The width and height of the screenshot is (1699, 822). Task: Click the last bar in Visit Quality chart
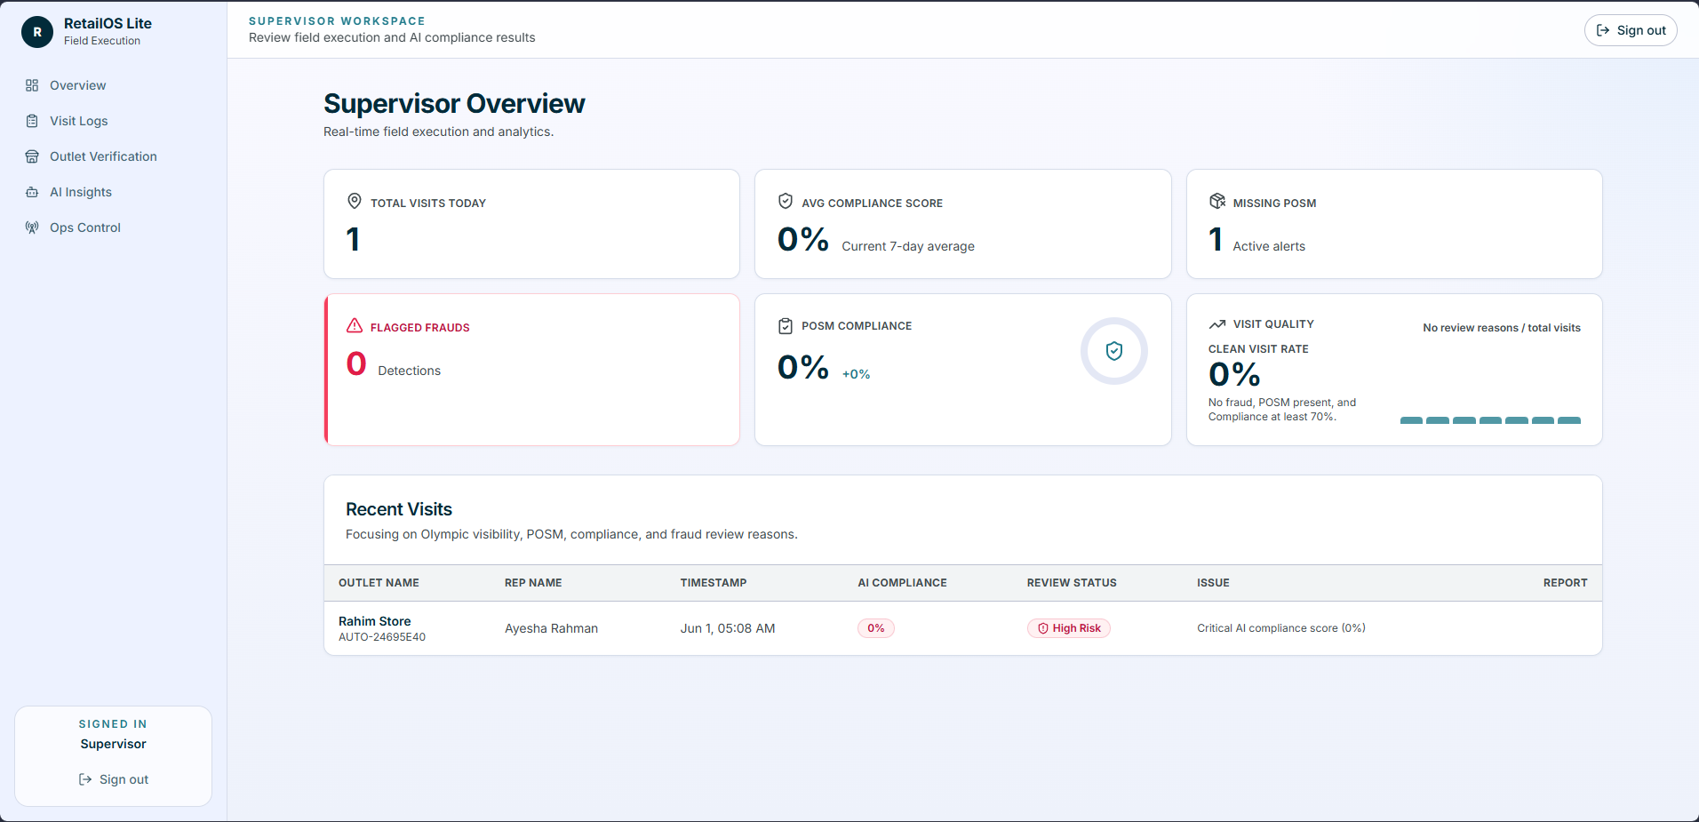point(1569,420)
